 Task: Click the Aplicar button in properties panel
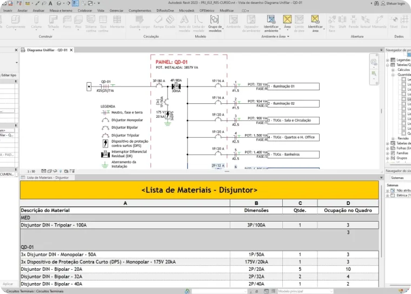click(8, 284)
